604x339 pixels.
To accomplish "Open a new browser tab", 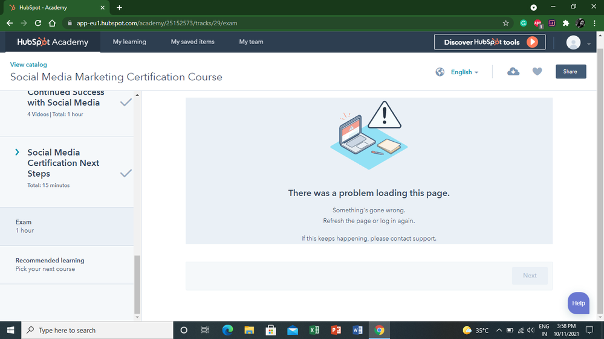I will tap(119, 8).
